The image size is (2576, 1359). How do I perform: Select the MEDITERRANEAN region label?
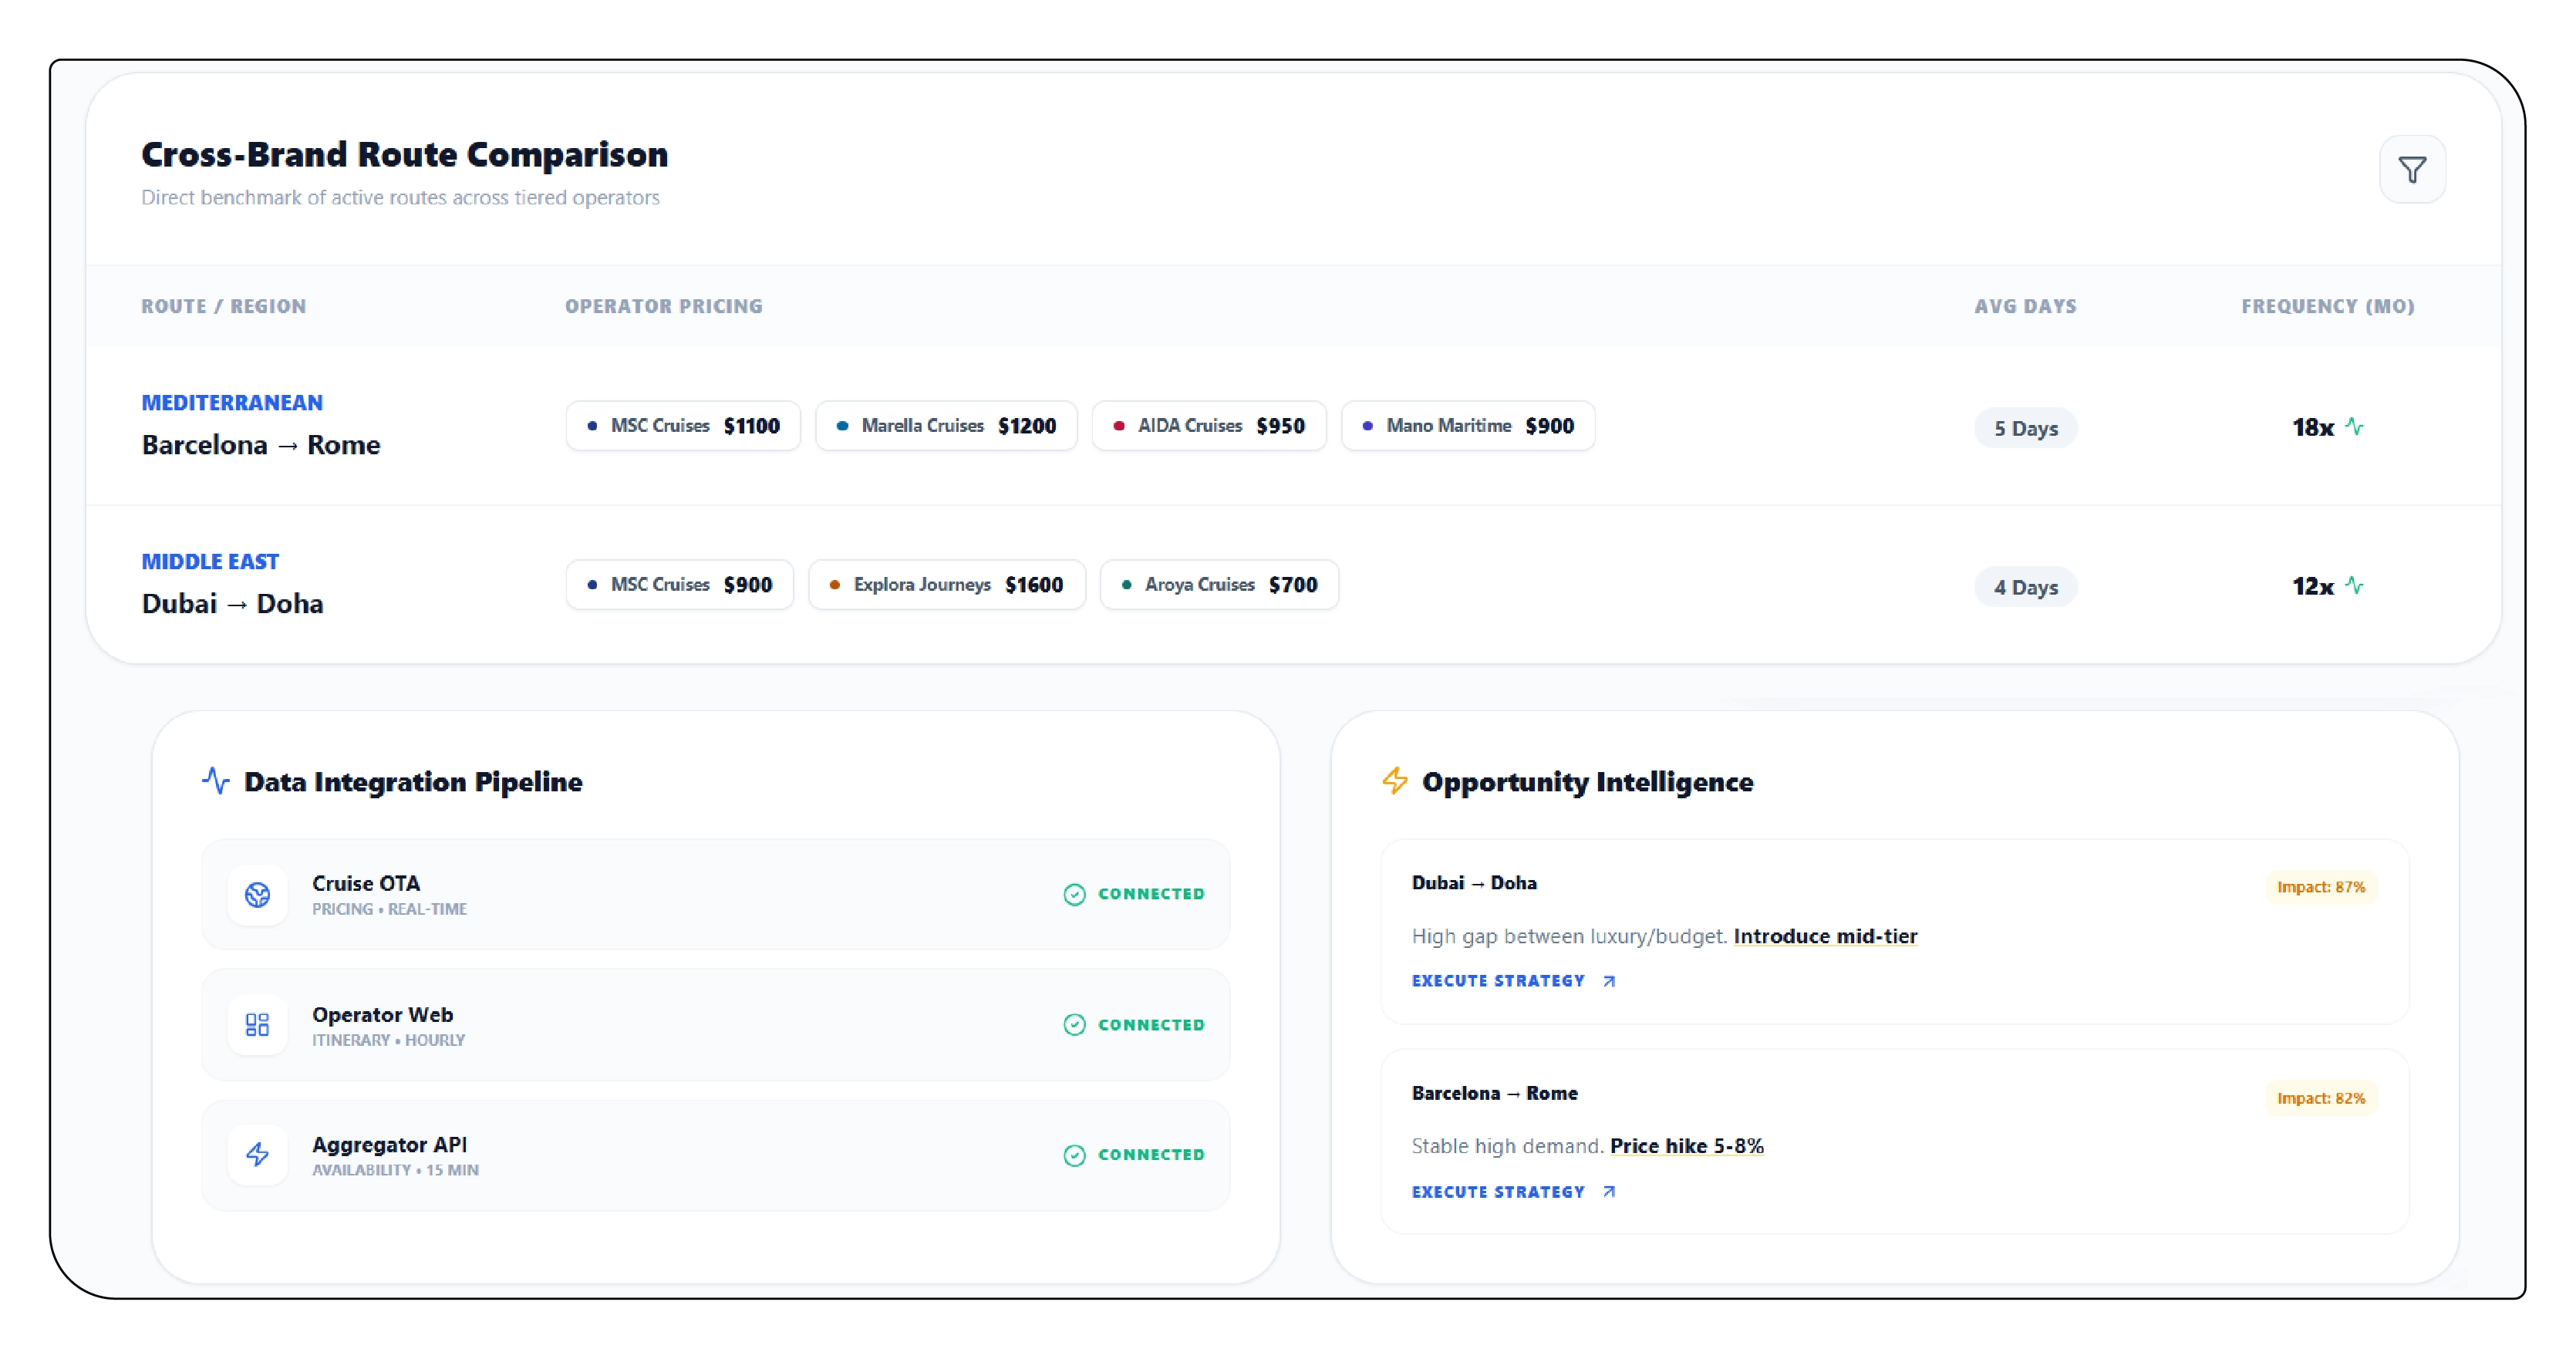[231, 401]
